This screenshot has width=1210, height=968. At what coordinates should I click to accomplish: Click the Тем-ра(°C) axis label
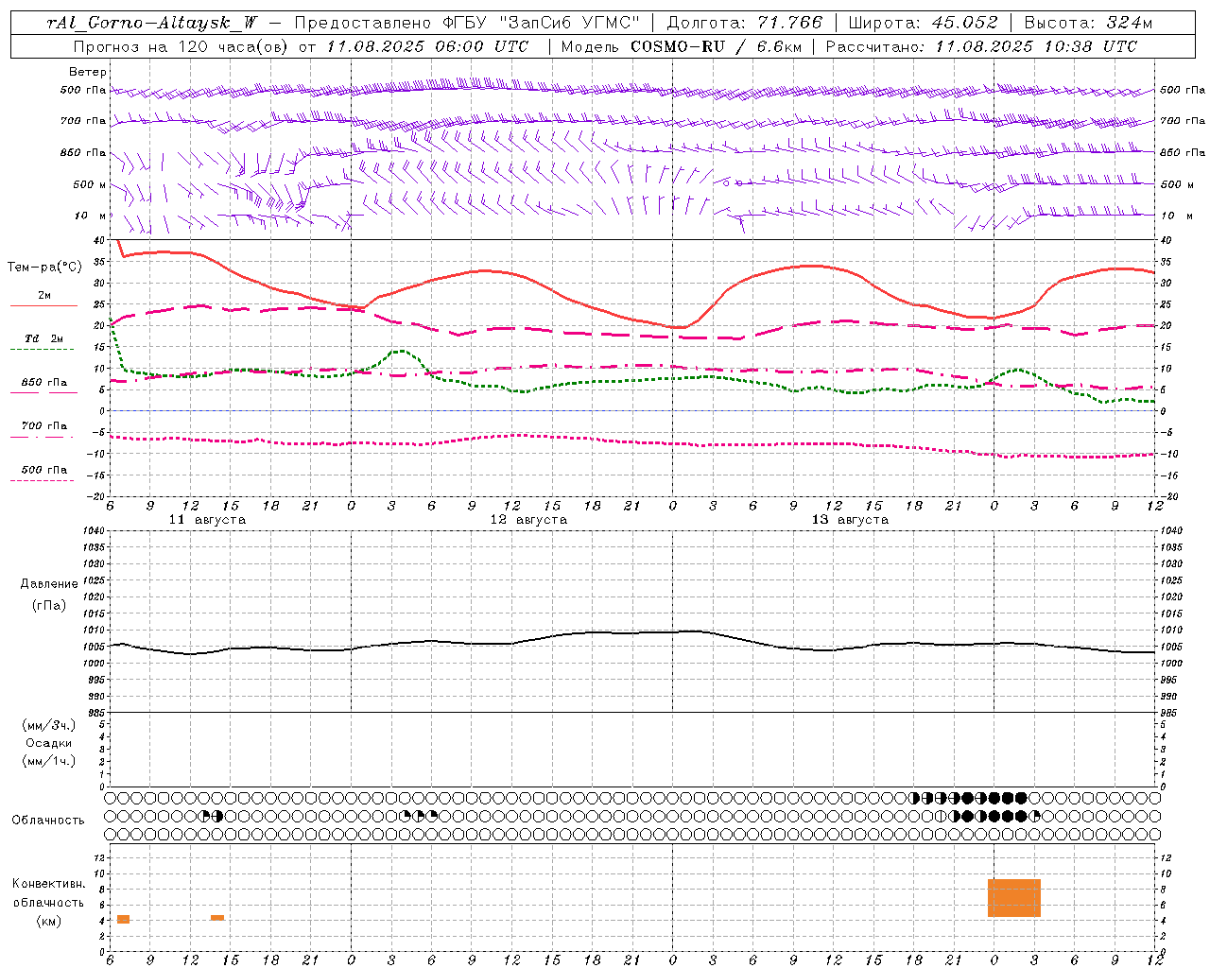44,268
